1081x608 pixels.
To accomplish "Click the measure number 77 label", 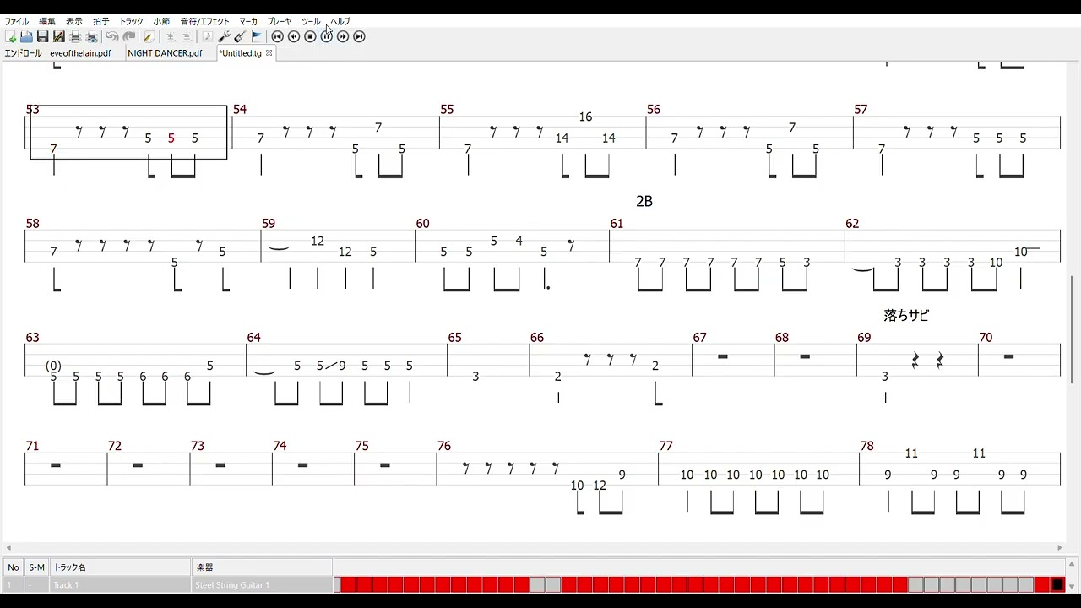I will tap(665, 446).
